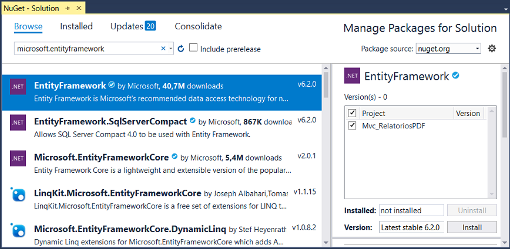The image size is (510, 249).
Task: Click the Uninstall button
Action: click(472, 210)
